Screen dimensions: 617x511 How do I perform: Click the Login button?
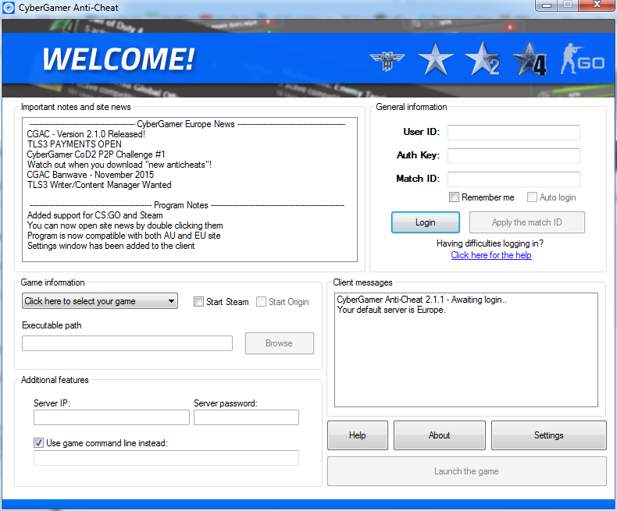click(x=426, y=222)
